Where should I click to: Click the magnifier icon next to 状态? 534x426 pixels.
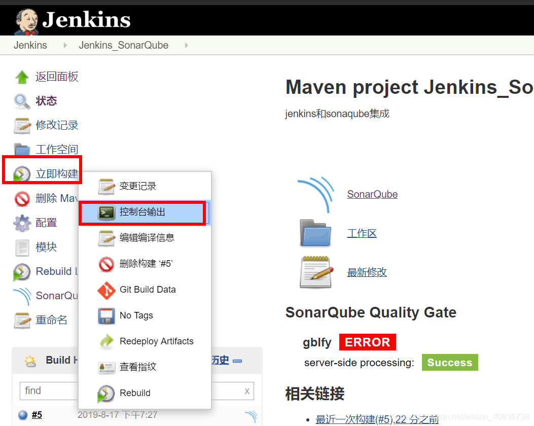coord(22,101)
